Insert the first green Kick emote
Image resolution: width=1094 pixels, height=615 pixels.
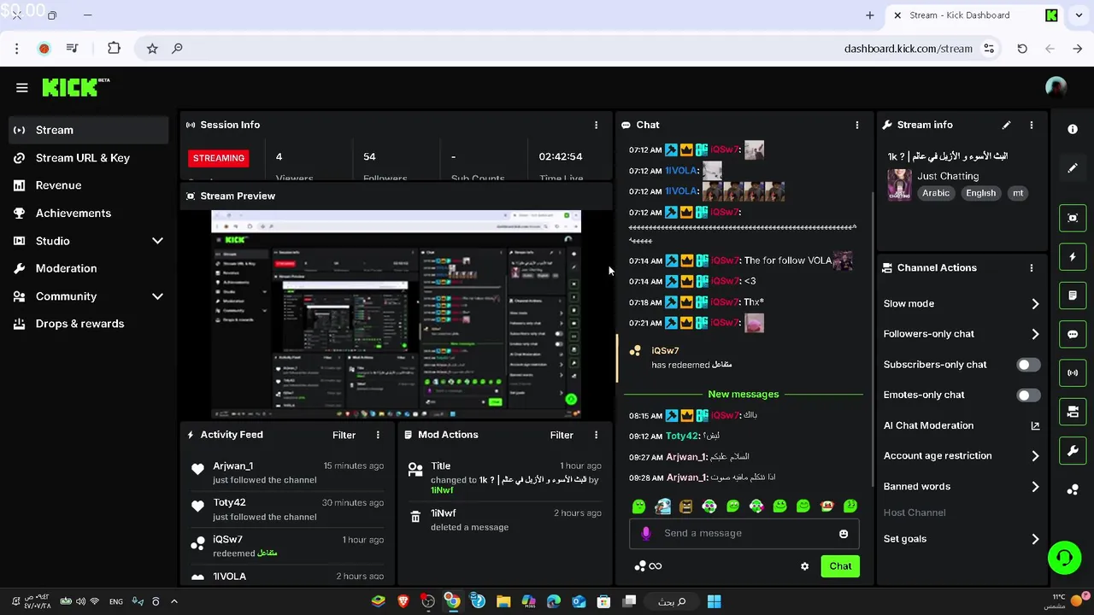(x=638, y=507)
